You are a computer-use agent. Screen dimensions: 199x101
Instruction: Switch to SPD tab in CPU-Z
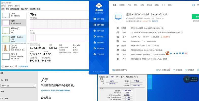(x=117, y=77)
